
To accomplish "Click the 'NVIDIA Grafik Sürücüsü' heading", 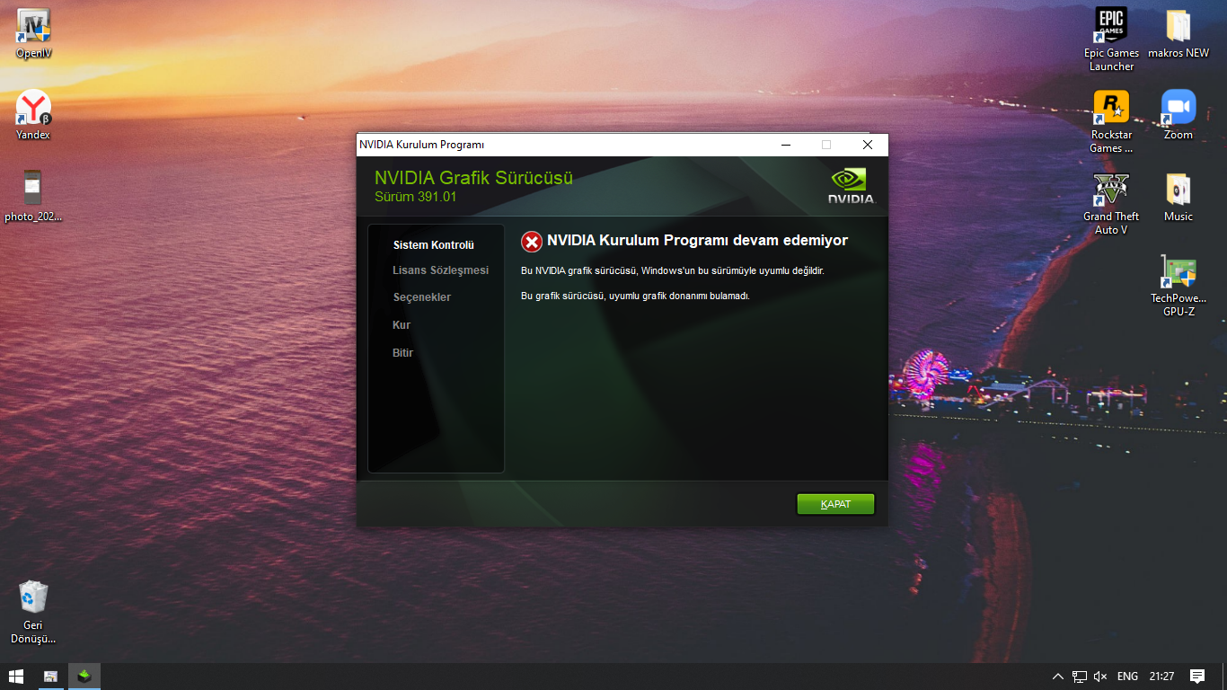I will (x=473, y=178).
